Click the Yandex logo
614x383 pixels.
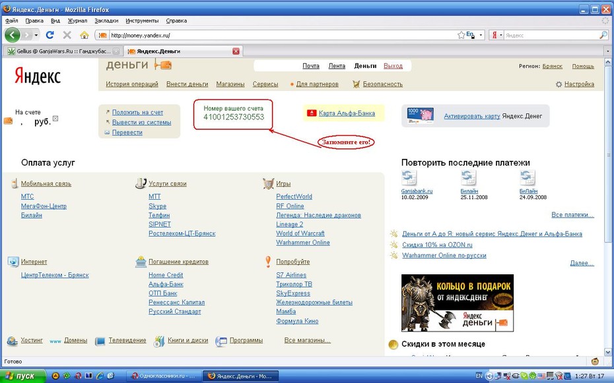(x=38, y=76)
